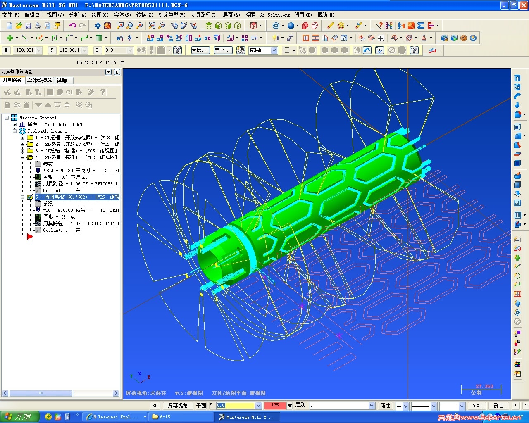Move insert arrow up triangle icon
Viewport: 529px width, 423px height.
point(48,105)
